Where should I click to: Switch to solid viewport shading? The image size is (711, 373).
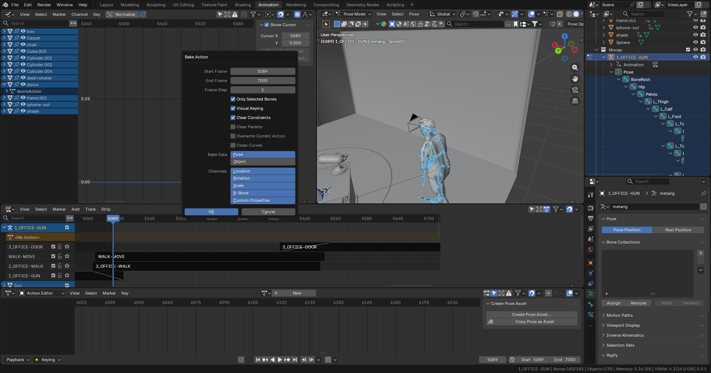(x=576, y=14)
